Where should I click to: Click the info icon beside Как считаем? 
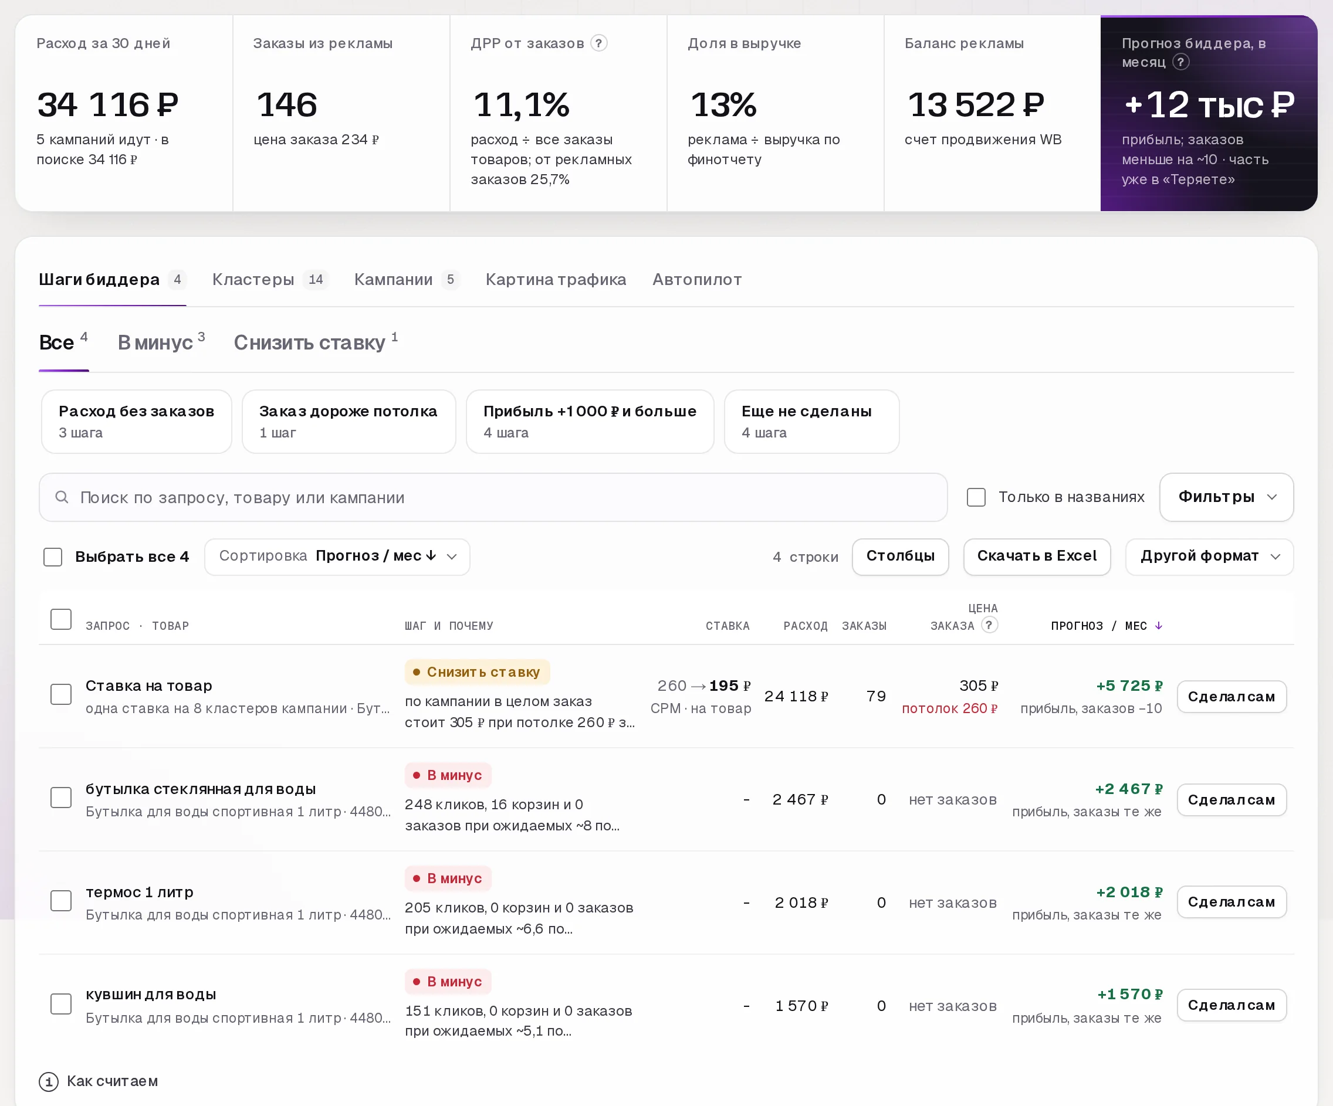(x=49, y=1081)
